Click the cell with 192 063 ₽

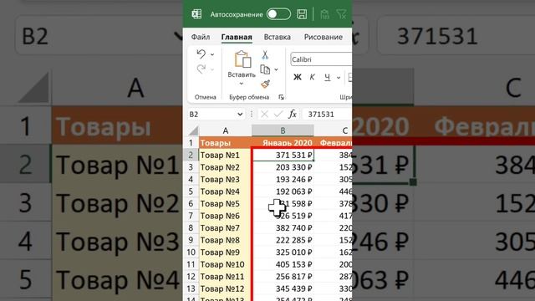(x=283, y=191)
